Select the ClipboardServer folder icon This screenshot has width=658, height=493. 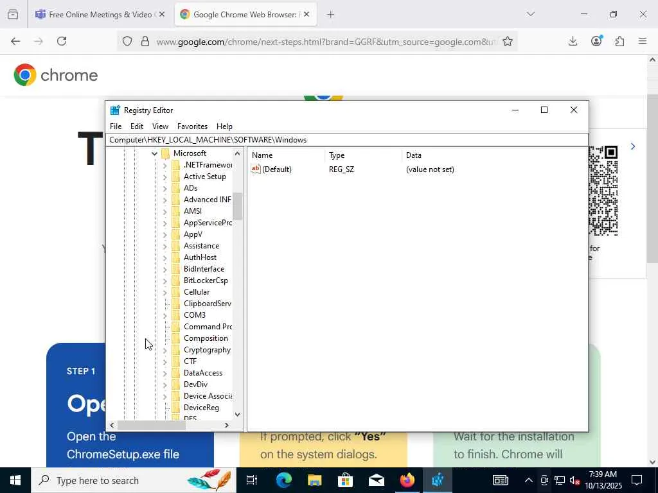coord(176,304)
